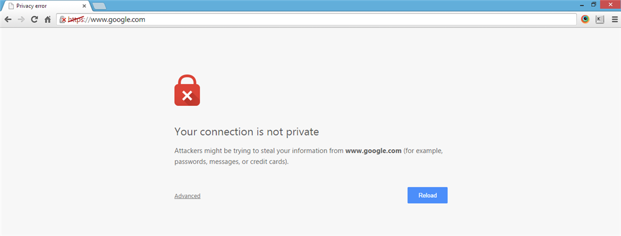Click the K extension icon
This screenshot has height=236, width=621.
(600, 19)
